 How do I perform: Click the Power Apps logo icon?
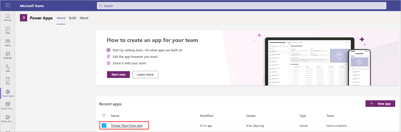23,18
